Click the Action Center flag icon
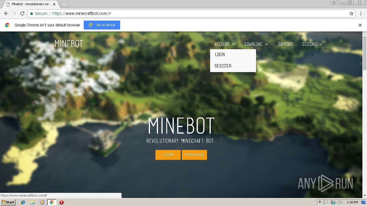The width and height of the screenshot is (367, 206). 326,202
